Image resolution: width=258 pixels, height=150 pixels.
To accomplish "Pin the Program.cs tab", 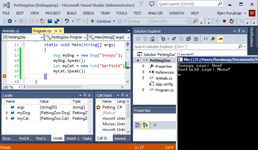I will [x=56, y=31].
